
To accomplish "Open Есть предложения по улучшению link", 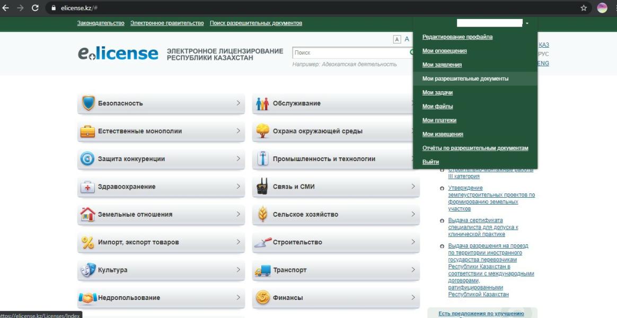I will point(481,314).
